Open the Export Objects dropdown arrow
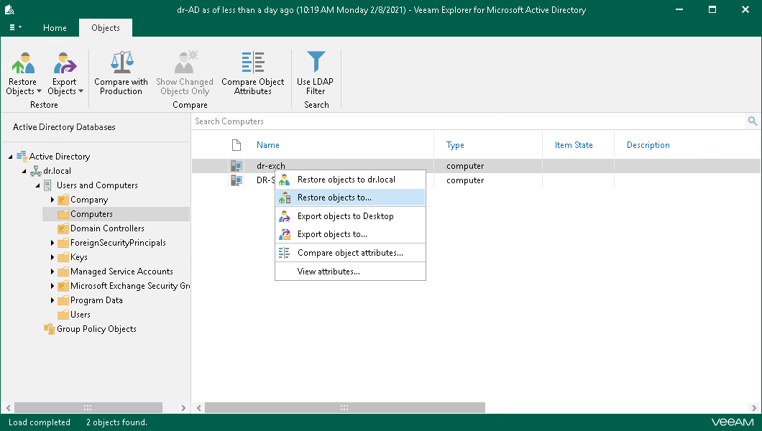762x431 pixels. tap(81, 91)
